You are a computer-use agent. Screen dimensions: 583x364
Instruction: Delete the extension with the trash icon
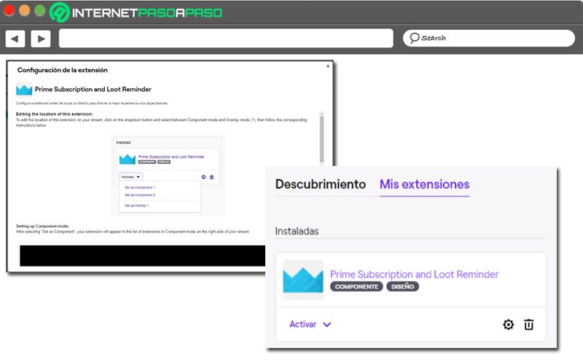click(x=529, y=325)
